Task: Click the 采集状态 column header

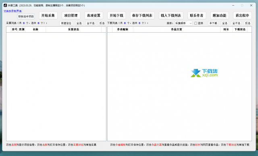Action: pyautogui.click(x=73, y=29)
